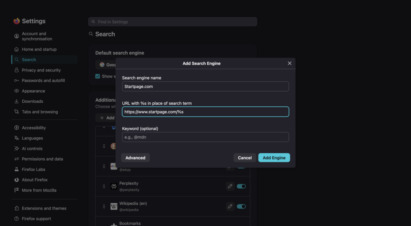This screenshot has width=411, height=226.
Task: Open the default search engine Google dropdown
Action: [x=106, y=65]
